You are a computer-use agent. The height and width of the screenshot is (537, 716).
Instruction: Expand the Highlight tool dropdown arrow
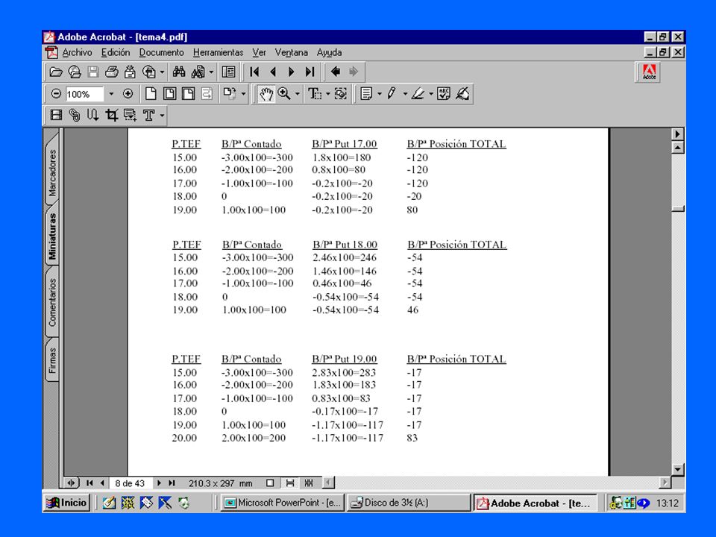(x=431, y=94)
